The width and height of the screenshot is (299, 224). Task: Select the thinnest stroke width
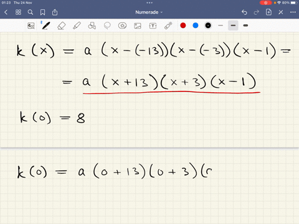click(x=221, y=26)
